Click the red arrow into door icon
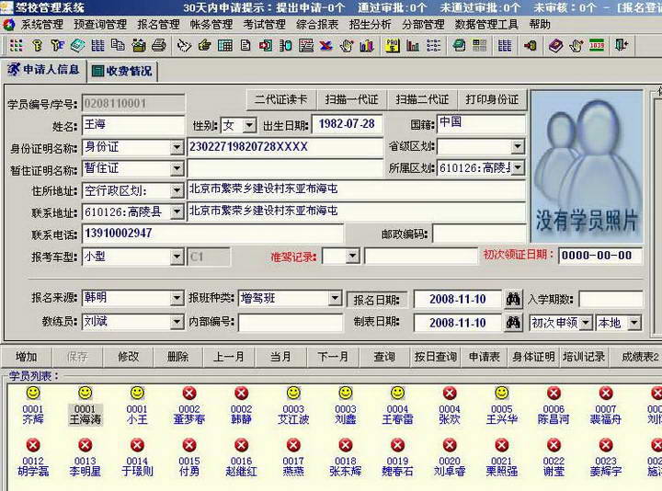 [265, 45]
